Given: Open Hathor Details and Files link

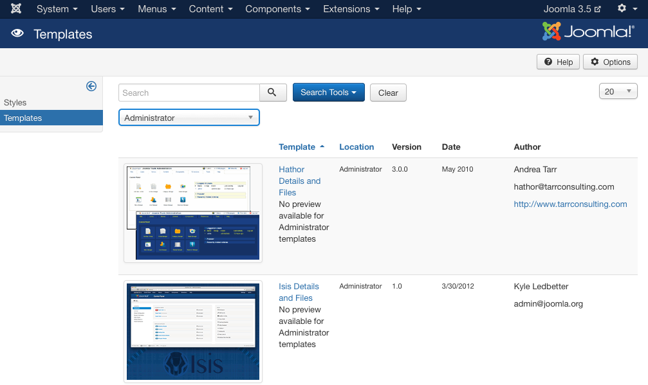Looking at the screenshot, I should [300, 181].
